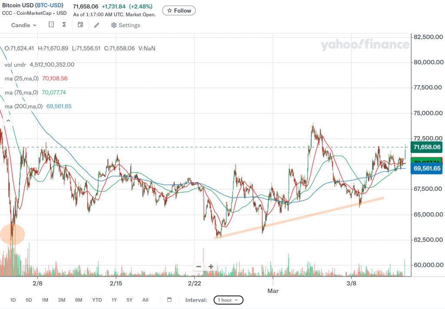The image size is (445, 309).
Task: Show the All time range
Action: tap(145, 300)
